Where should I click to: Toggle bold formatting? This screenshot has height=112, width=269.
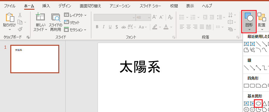click(x=97, y=27)
